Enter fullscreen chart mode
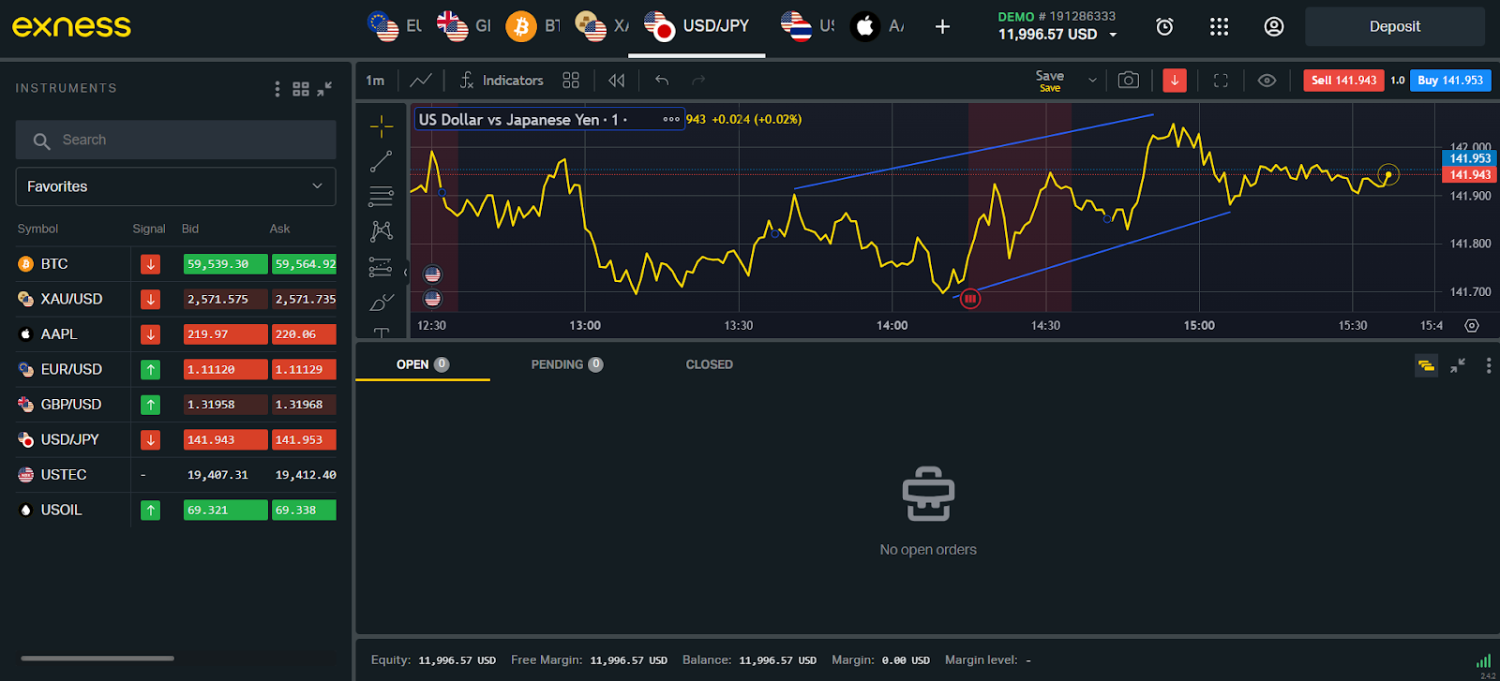The height and width of the screenshot is (681, 1500). pos(1221,81)
